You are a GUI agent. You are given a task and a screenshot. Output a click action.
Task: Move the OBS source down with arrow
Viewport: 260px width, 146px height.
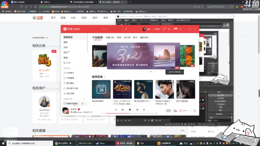tap(160, 120)
